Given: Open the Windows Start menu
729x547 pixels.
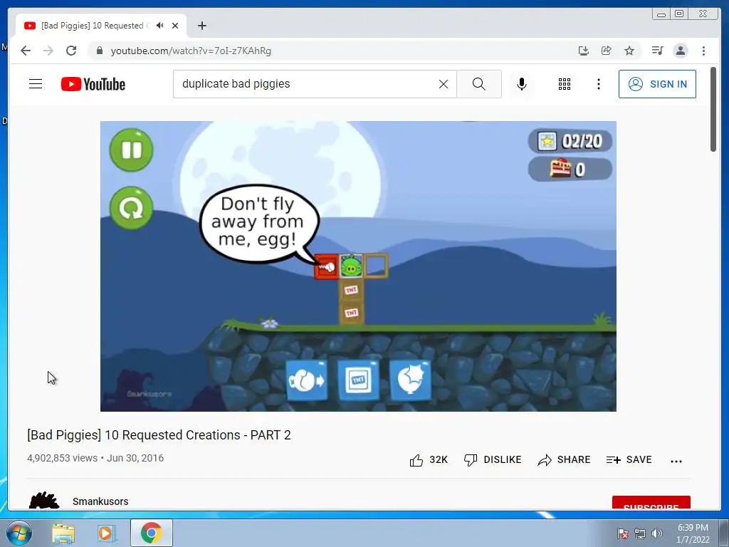Looking at the screenshot, I should [x=19, y=533].
